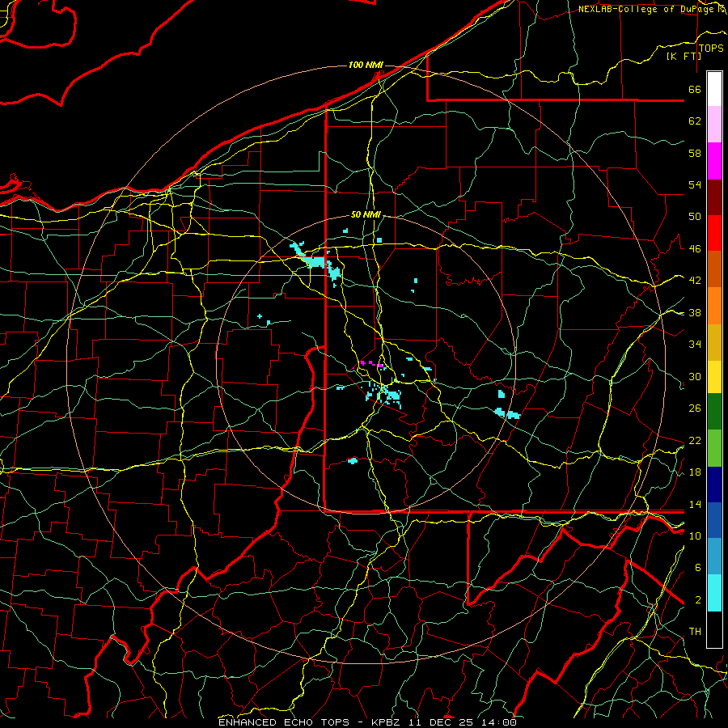Select the light green legend swatch
728x728 pixels.
click(714, 448)
